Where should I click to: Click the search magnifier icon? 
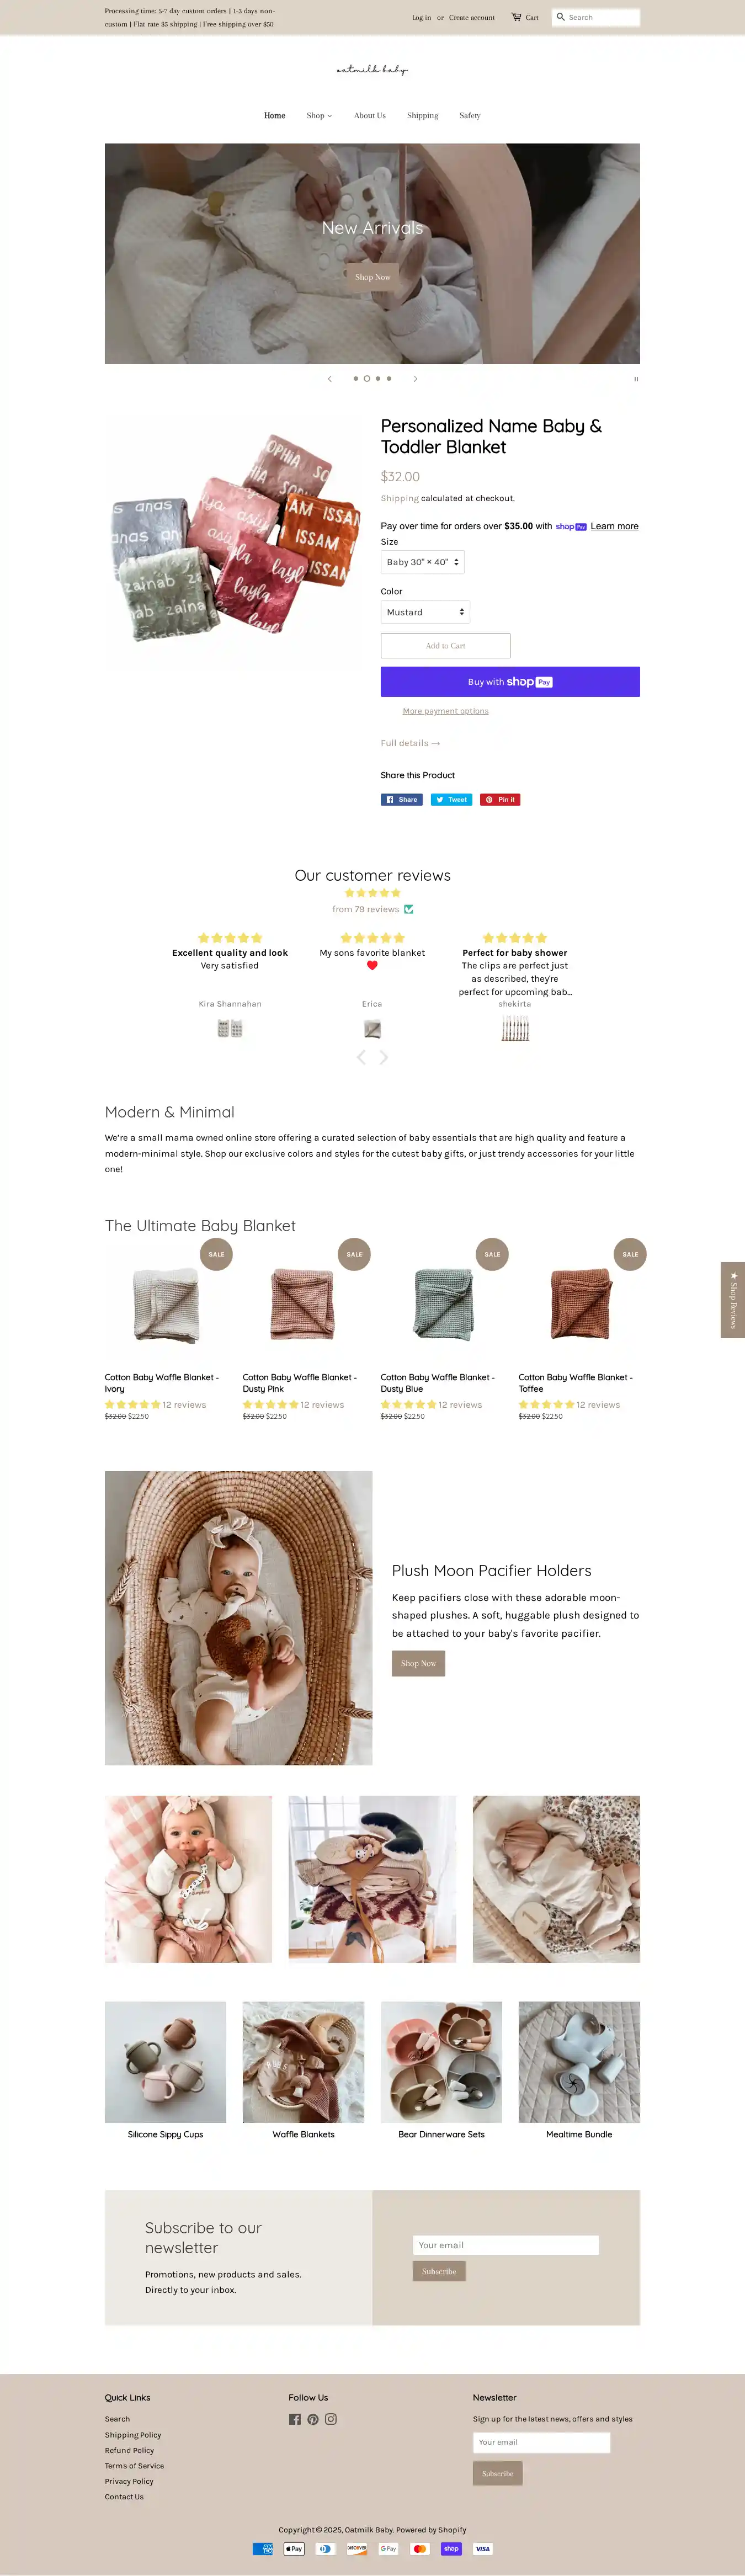tap(561, 17)
